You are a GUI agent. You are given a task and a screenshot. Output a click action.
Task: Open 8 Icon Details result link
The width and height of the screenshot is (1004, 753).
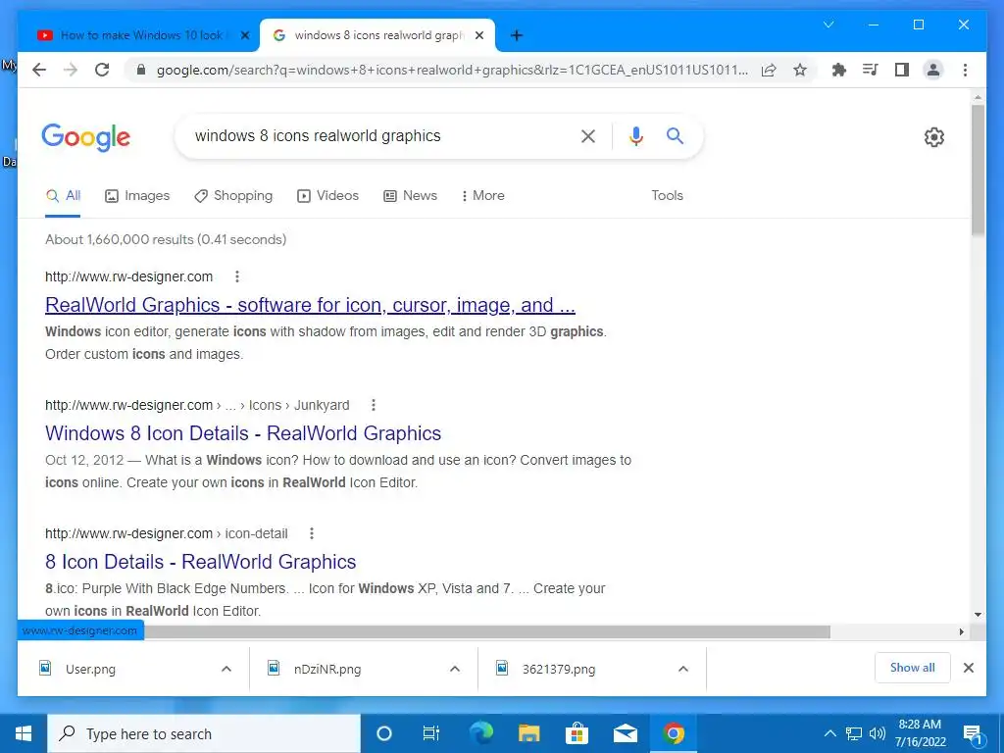[x=200, y=562]
